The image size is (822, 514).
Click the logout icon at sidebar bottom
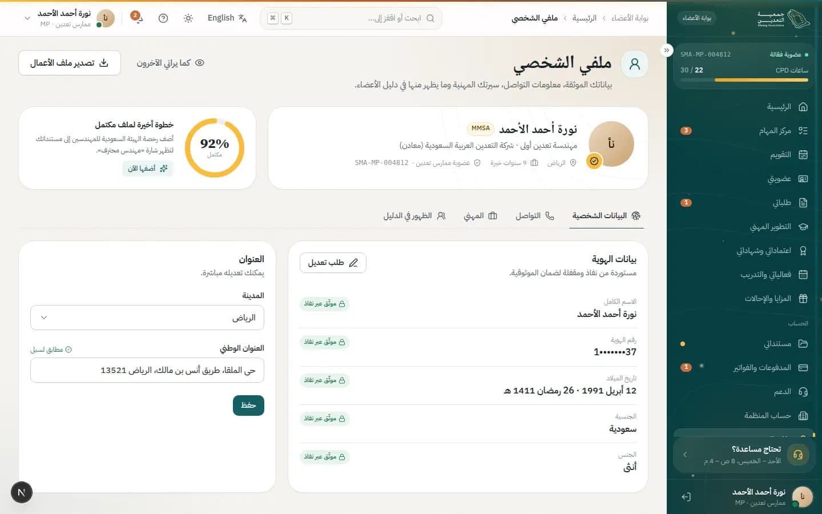(686, 497)
